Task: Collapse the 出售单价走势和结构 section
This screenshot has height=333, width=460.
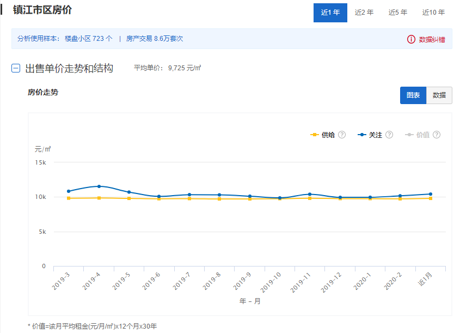Action: click(x=16, y=69)
